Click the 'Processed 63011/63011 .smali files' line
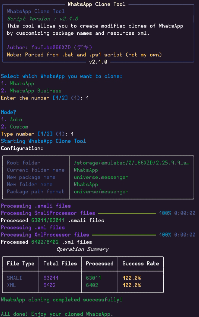The image size is (199, 317). 53,220
